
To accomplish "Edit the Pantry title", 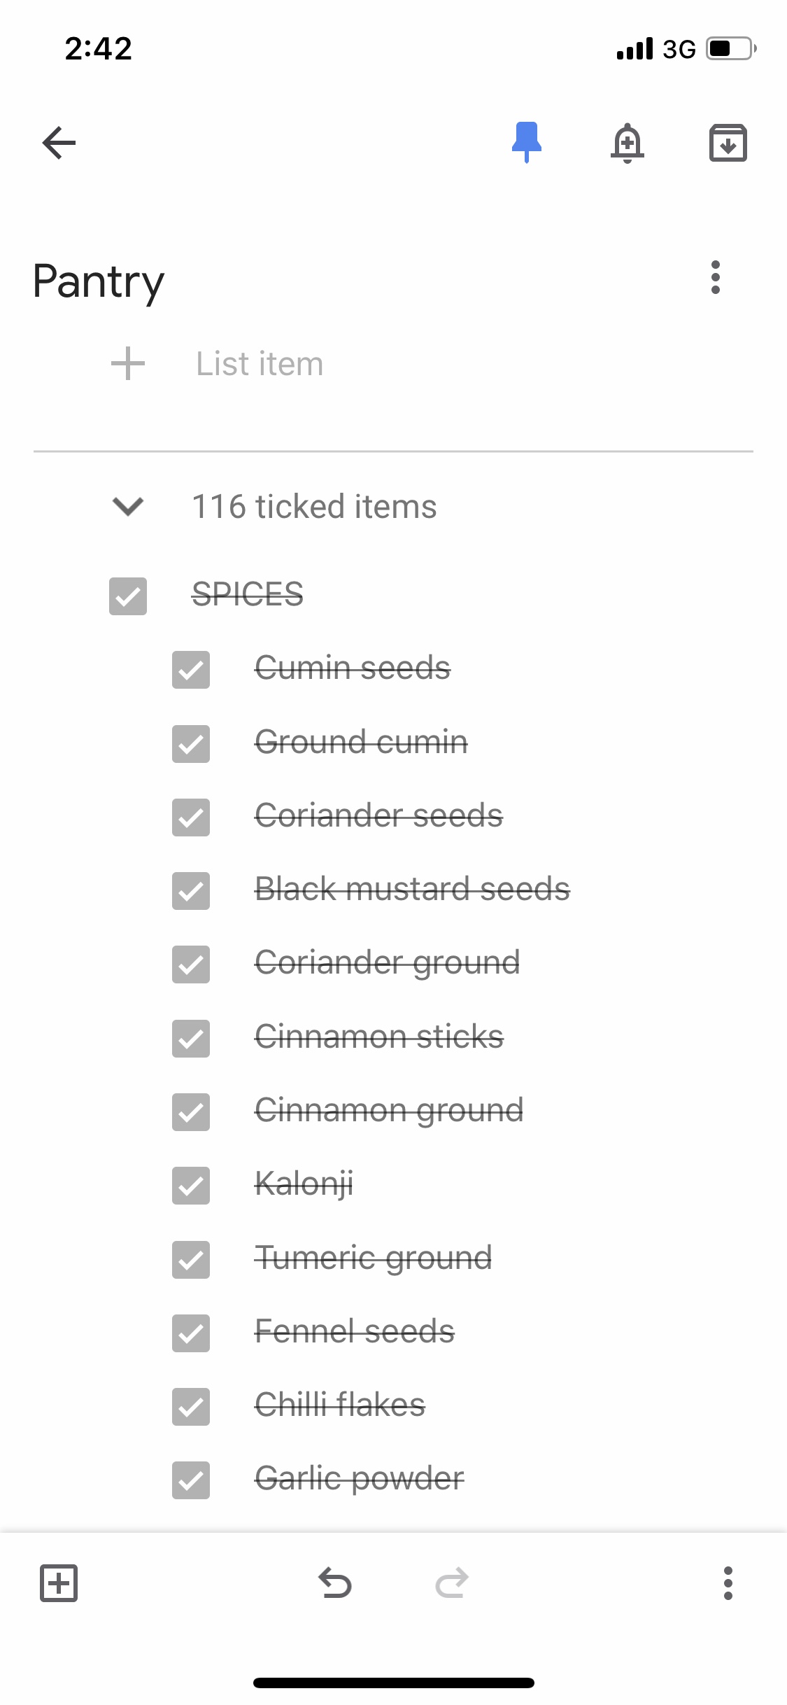I will tap(99, 281).
